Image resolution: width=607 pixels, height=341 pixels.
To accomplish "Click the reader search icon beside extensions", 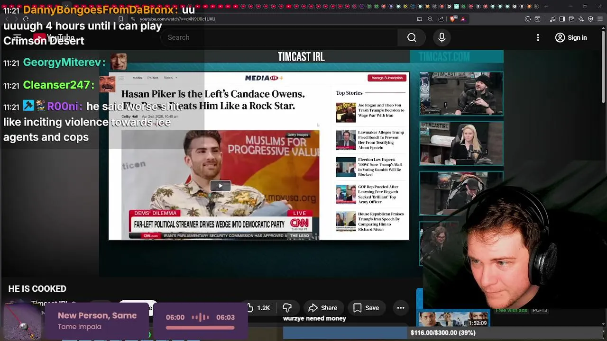I will pos(537,19).
